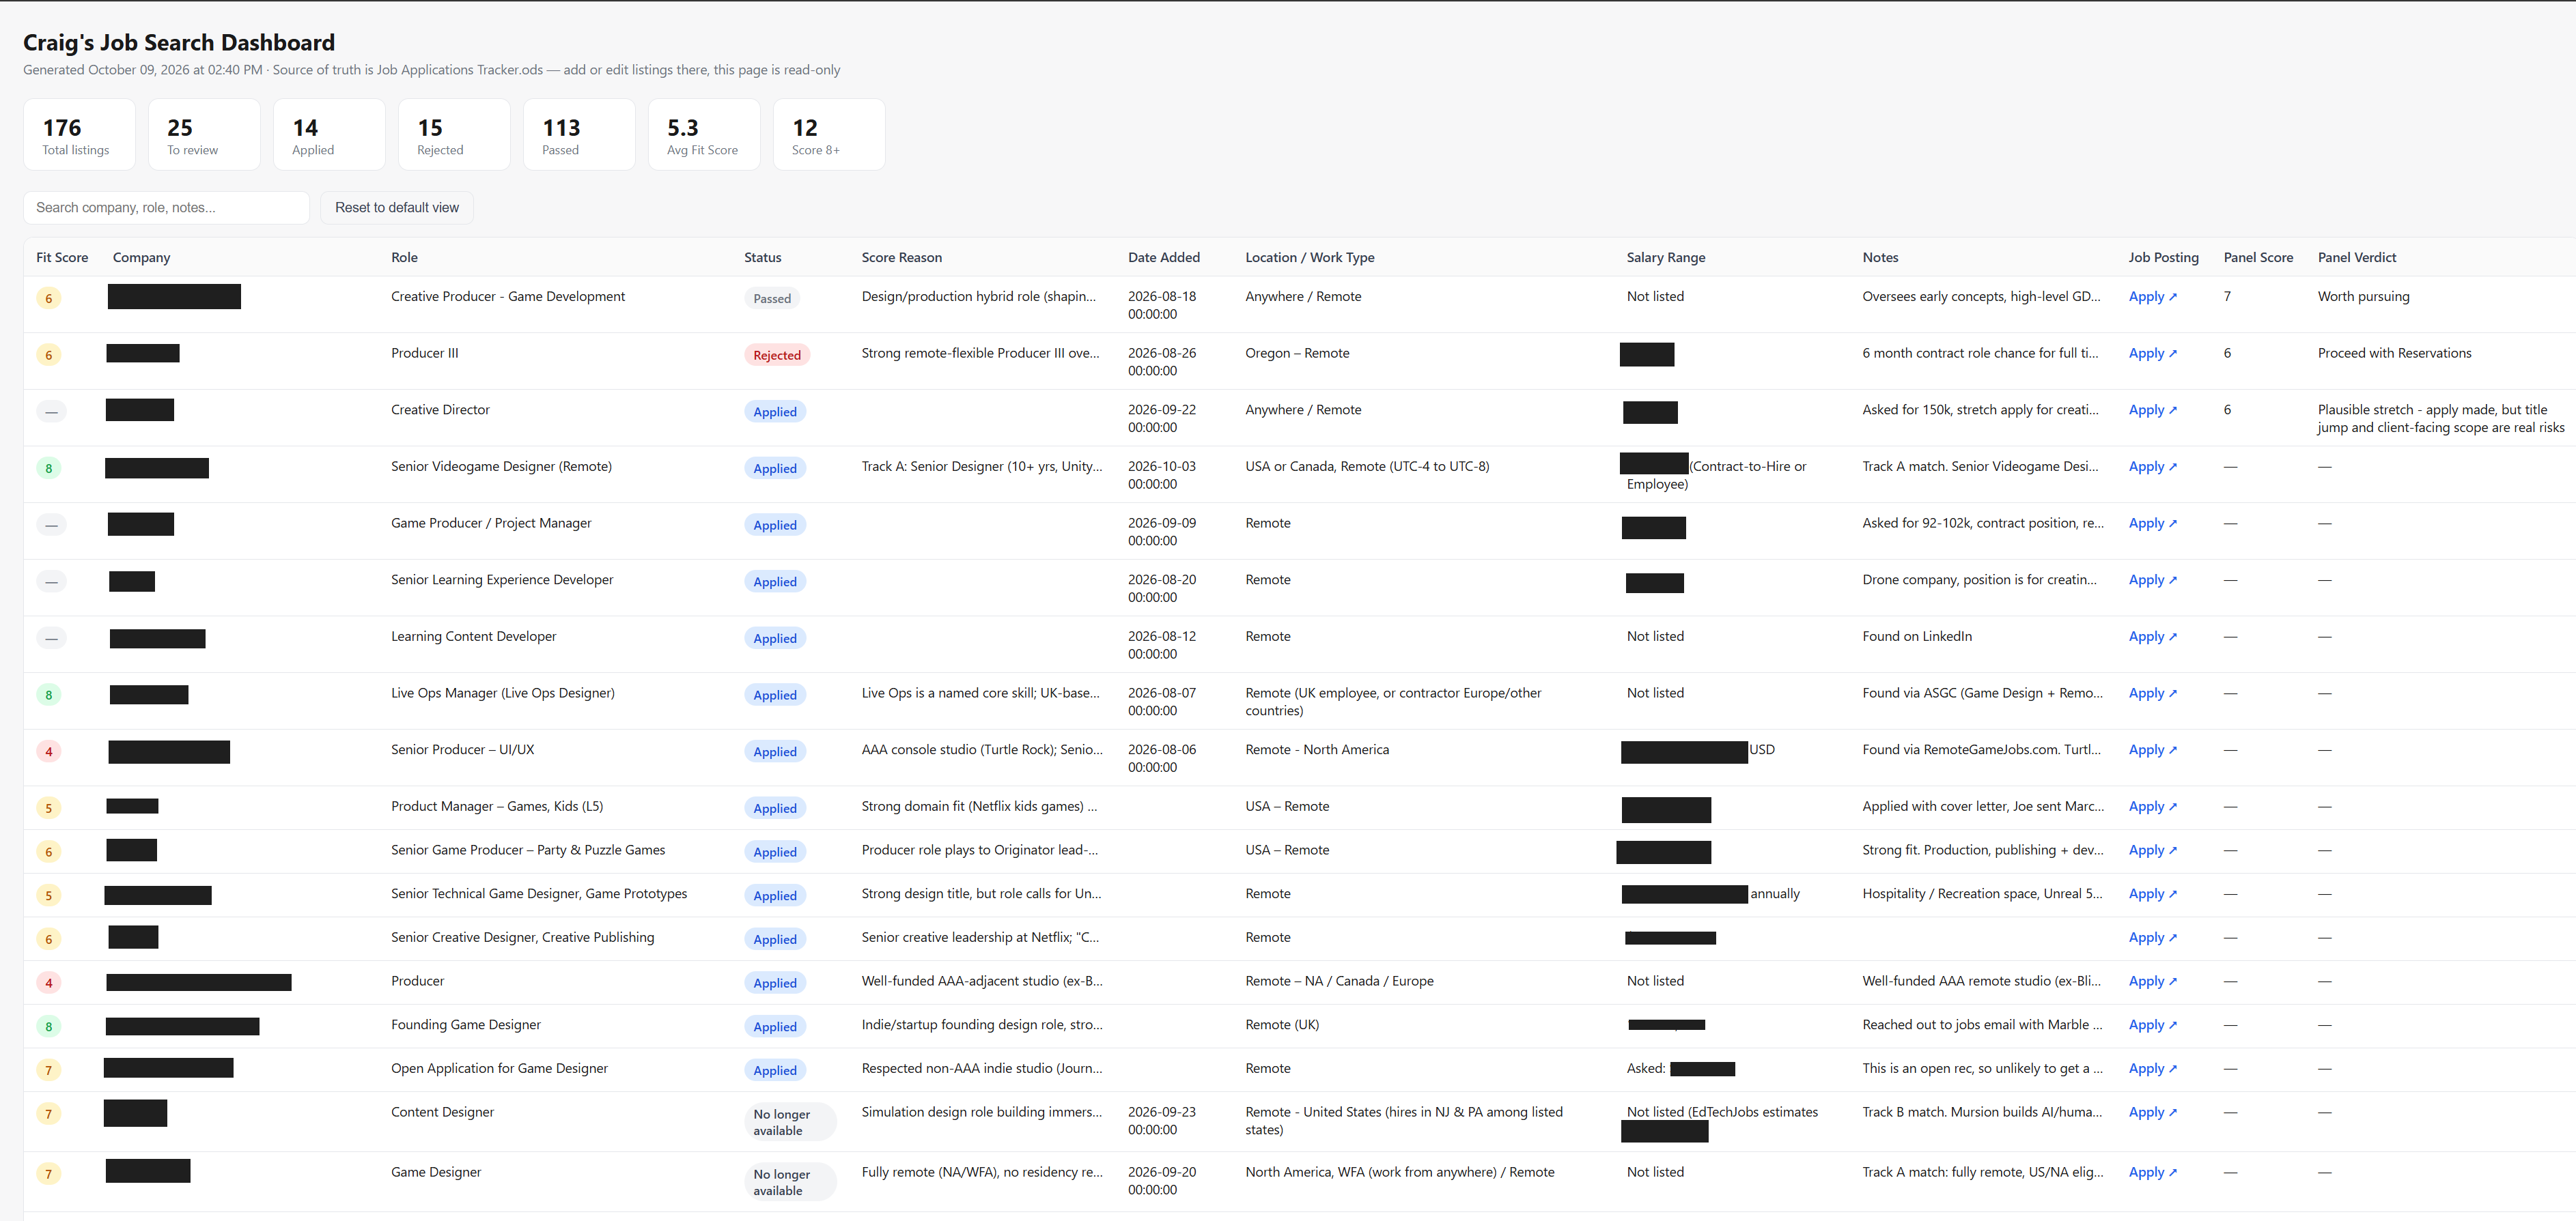This screenshot has width=2576, height=1221.
Task: Click 'Oregon – Remote' location cell
Action: pos(1297,354)
